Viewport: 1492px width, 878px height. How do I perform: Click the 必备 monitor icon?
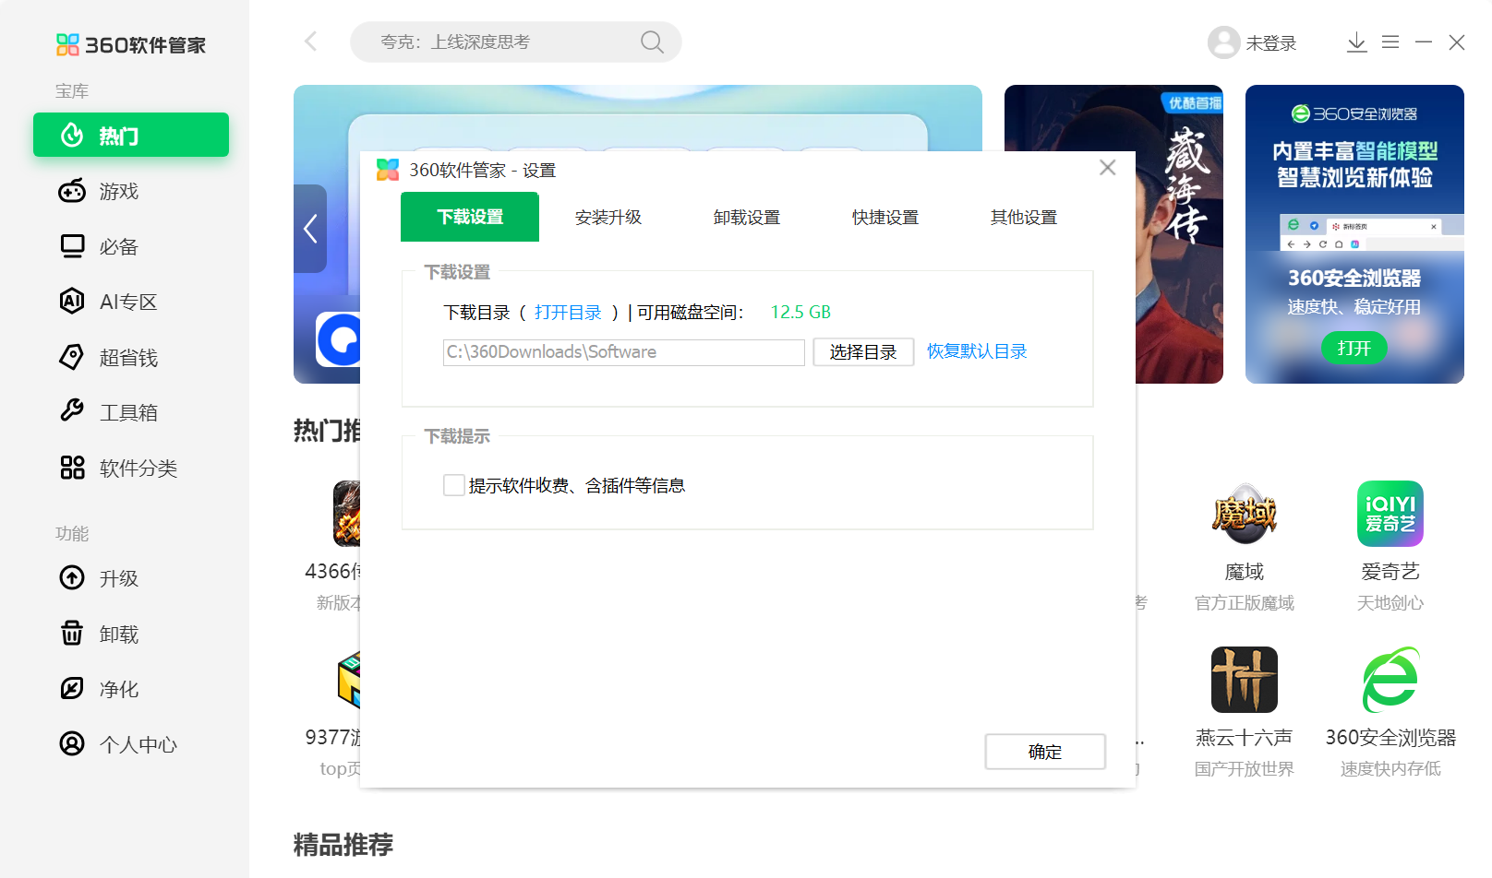tap(72, 246)
